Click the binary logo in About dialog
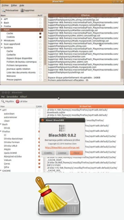Screen dimensions: 124x220 pyautogui.click(x=62, y=128)
